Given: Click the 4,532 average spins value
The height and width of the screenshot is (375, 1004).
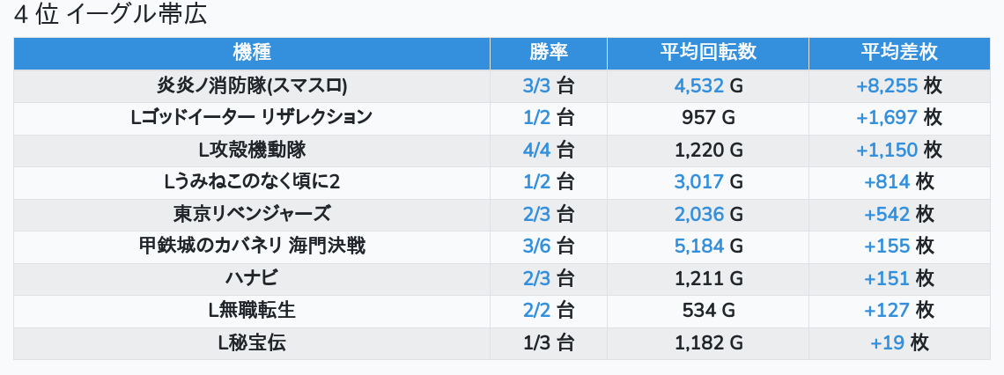Looking at the screenshot, I should (698, 85).
